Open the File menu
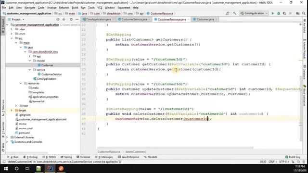This screenshot has height=173, width=308. coord(4,8)
